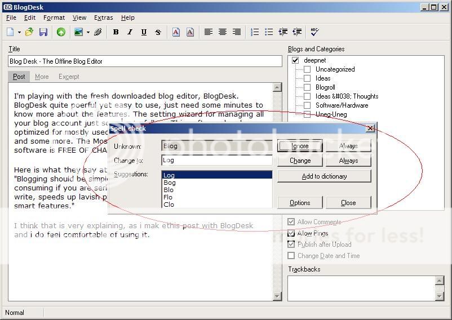
Task: Click the 'Change to' text field
Action: pos(216,161)
